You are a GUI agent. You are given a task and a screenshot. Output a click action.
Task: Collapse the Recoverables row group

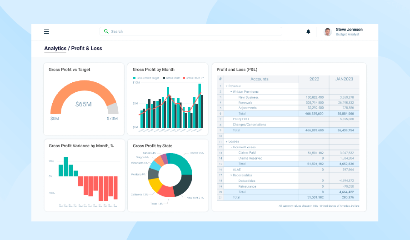[x=231, y=175]
